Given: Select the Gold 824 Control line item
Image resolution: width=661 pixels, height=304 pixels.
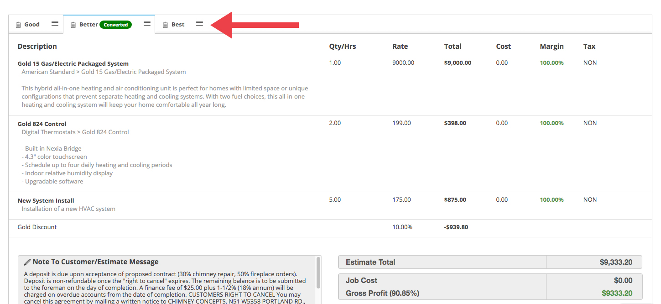Looking at the screenshot, I should [42, 124].
